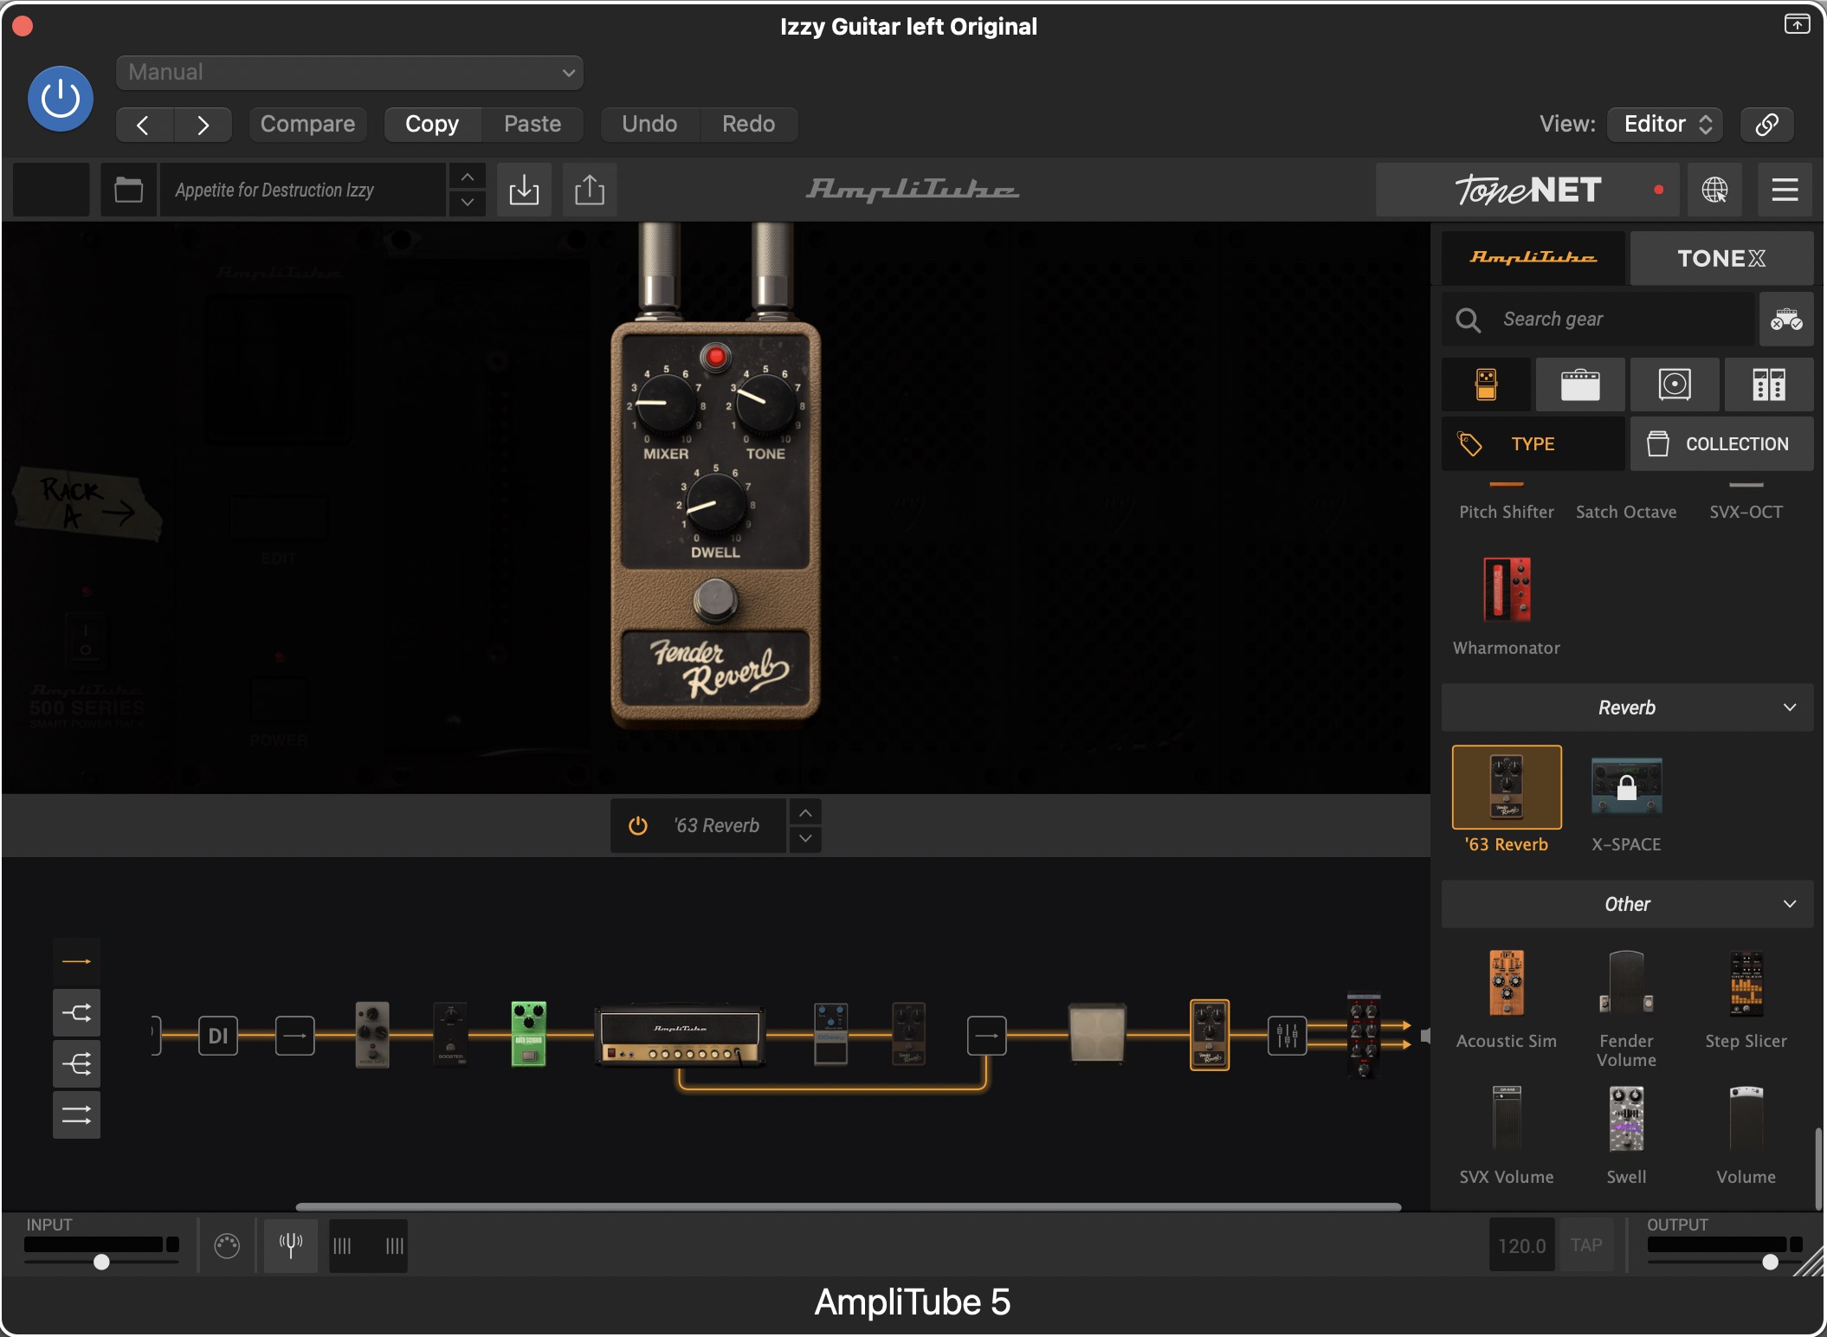The height and width of the screenshot is (1337, 1827).
Task: Select the speaker cabinet gear category icon
Action: click(x=1674, y=384)
